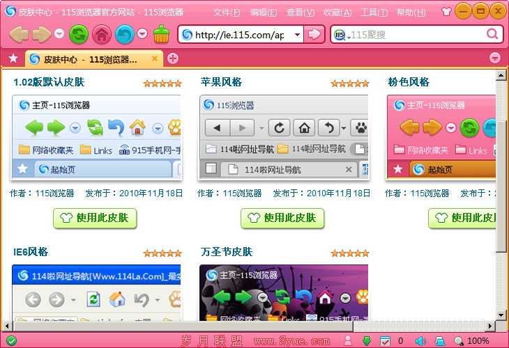The image size is (509, 348).
Task: Click the ad-block checklist icon in status bar
Action: point(385,341)
